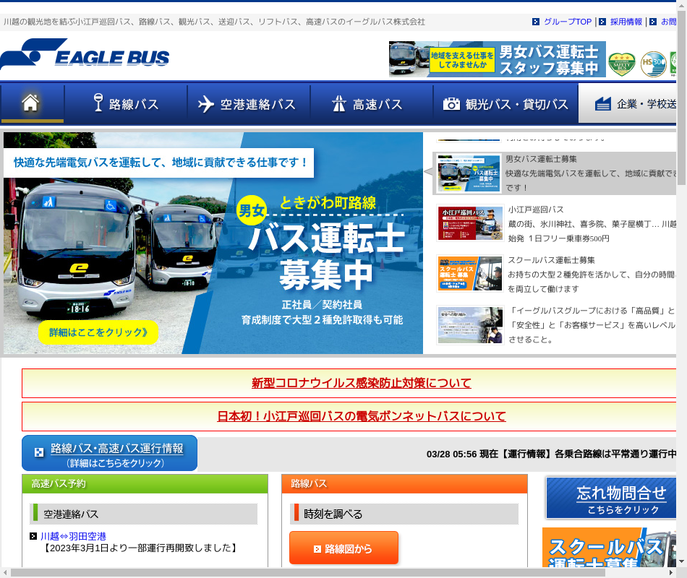Screen dimensions: 687x578
Task: Click the horizontal scrollbar thumb
Action: point(307,572)
